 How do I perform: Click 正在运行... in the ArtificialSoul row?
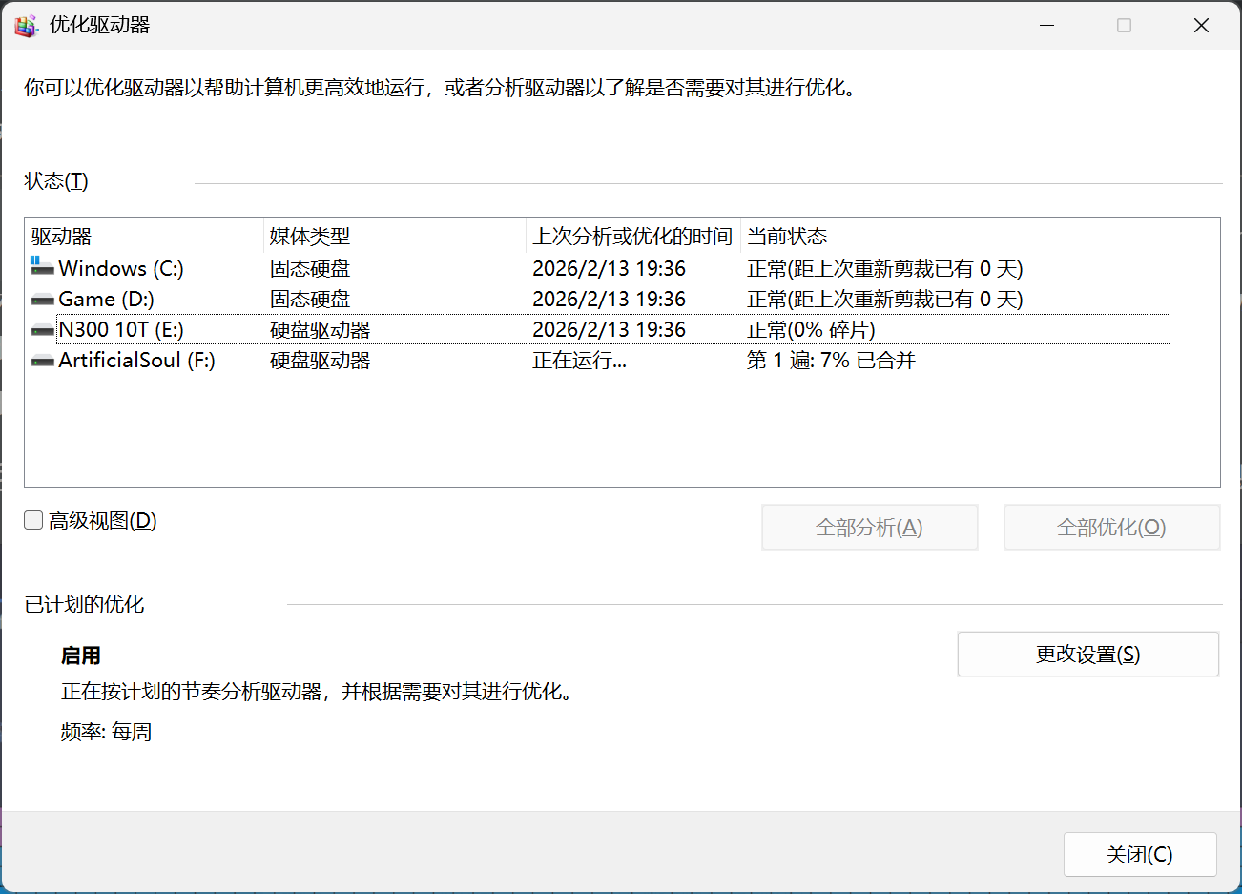579,360
